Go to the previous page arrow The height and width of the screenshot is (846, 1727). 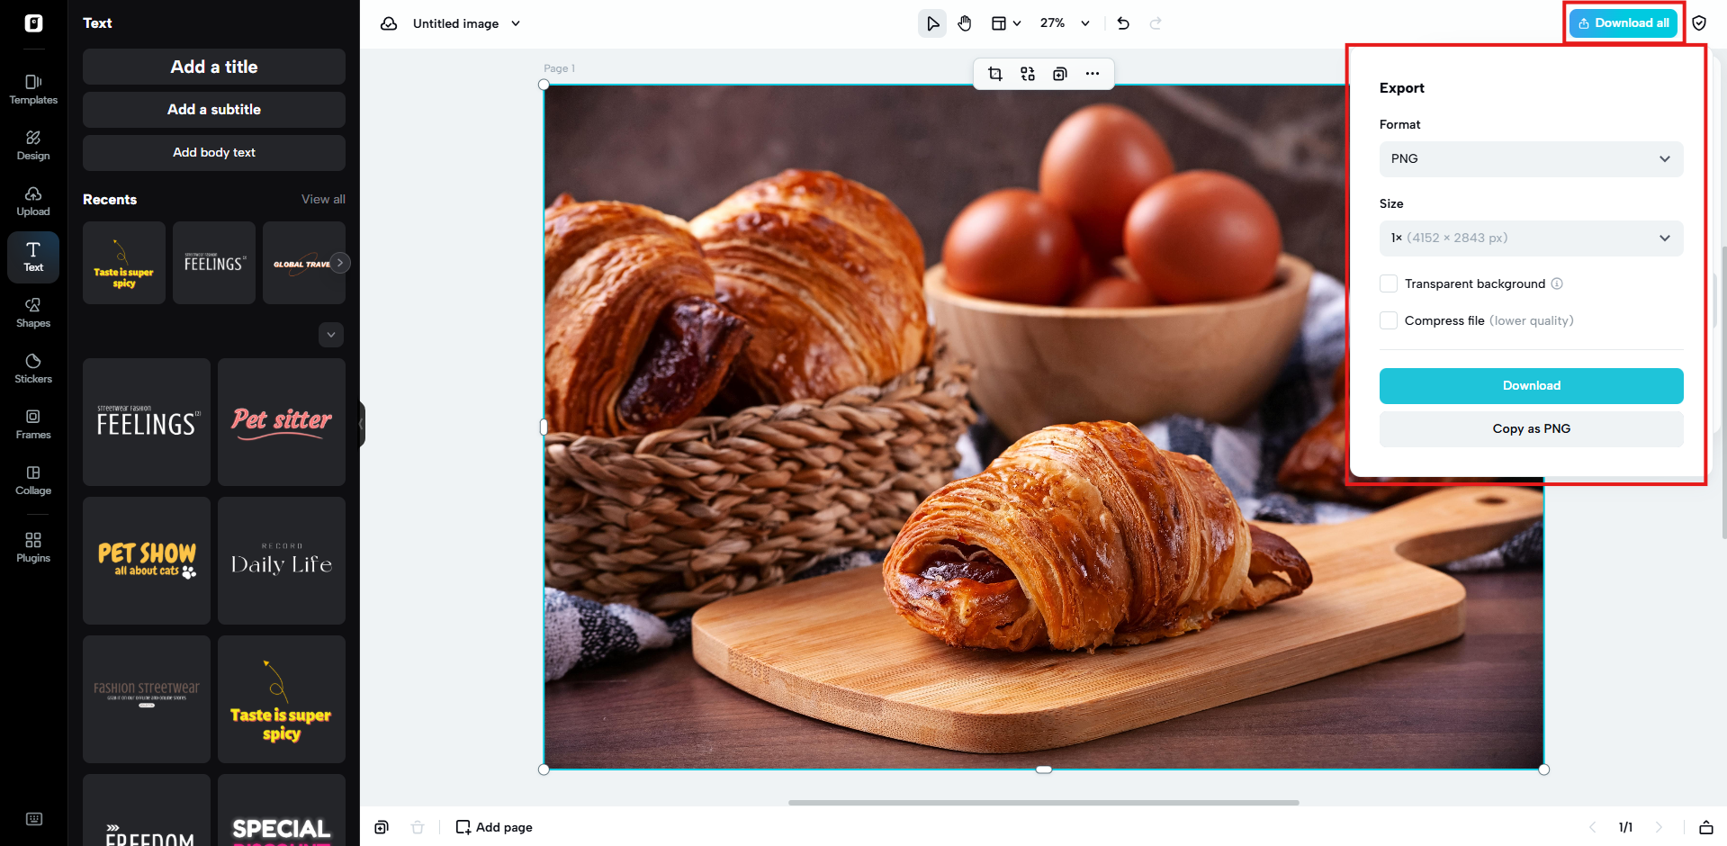coord(1593,827)
